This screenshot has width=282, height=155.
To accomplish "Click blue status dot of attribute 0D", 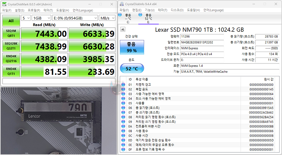I will click(x=123, y=140).
